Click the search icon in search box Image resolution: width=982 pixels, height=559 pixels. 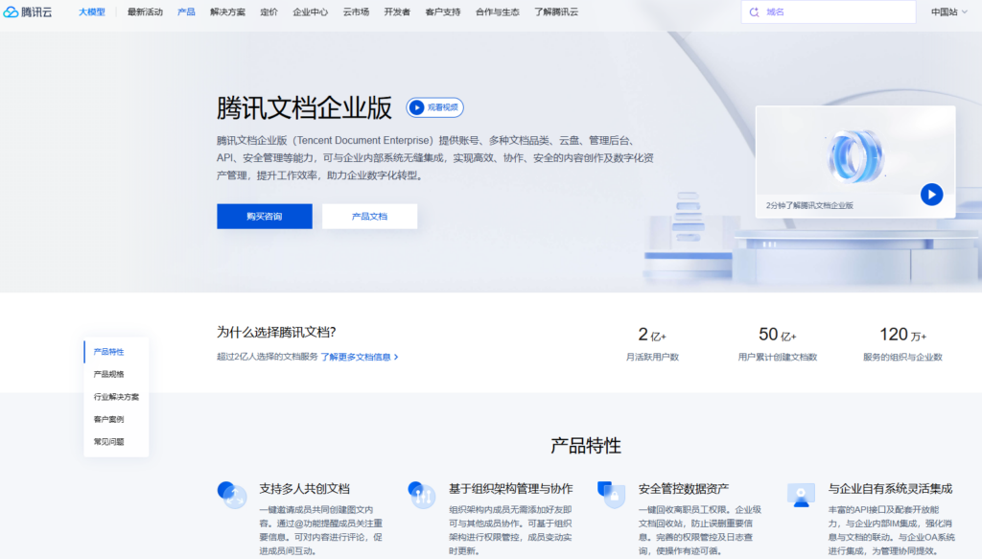point(754,12)
